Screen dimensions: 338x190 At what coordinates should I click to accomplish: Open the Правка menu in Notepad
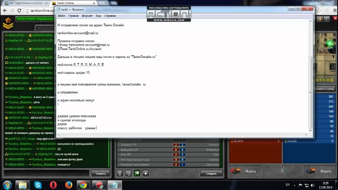[x=73, y=16]
